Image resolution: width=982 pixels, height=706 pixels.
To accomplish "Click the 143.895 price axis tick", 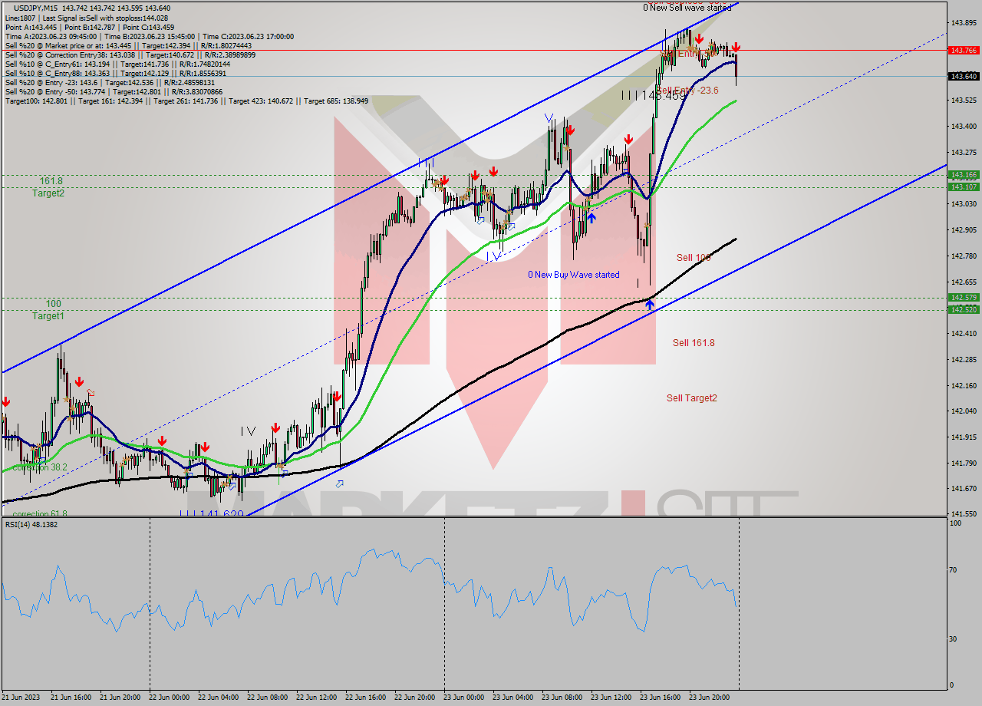I will pos(964,23).
